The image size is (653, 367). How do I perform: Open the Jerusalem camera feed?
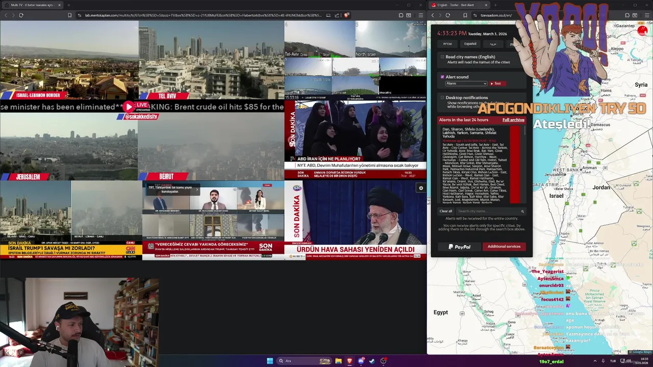[x=69, y=147]
